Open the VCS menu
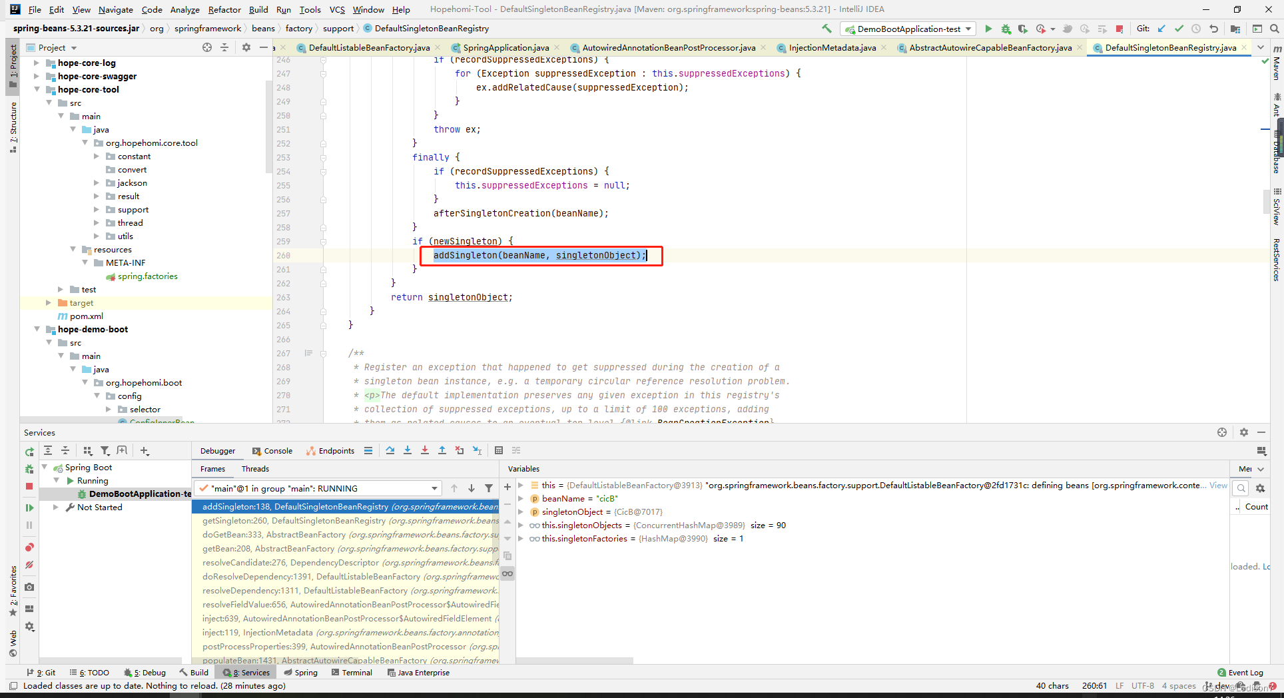This screenshot has width=1284, height=698. (x=337, y=9)
